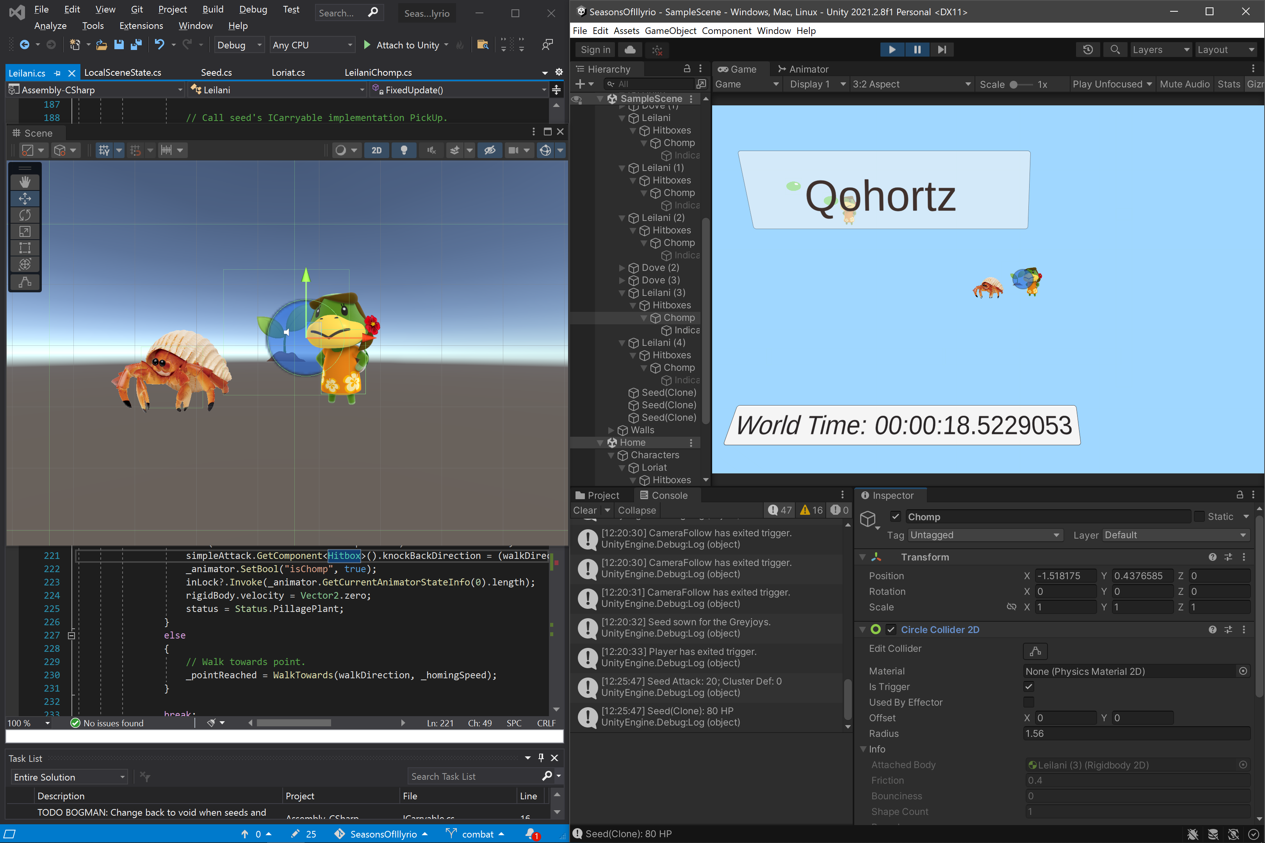Click the Step frame button in Unity

pos(942,50)
